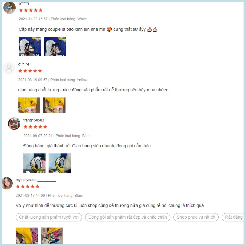Play the 0:06 Mickey socks video

(30, 47)
